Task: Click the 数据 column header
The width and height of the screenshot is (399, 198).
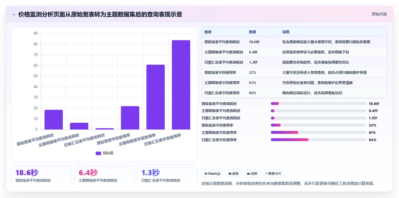Action: (253, 32)
